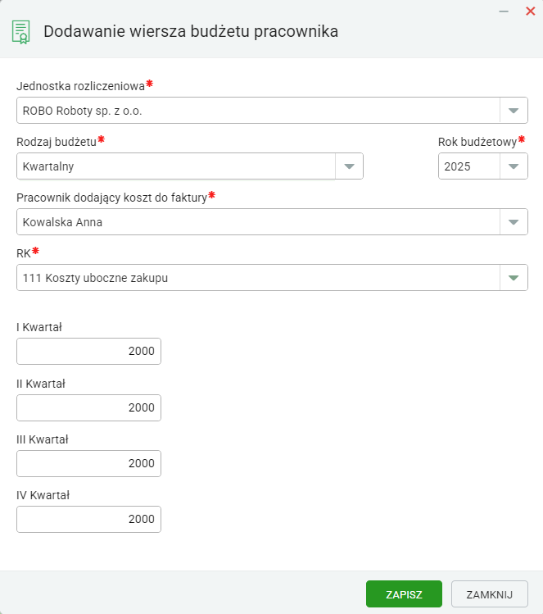Open the Pracownik dodający koszt dropdown arrow
Image resolution: width=543 pixels, height=614 pixels.
pos(514,222)
